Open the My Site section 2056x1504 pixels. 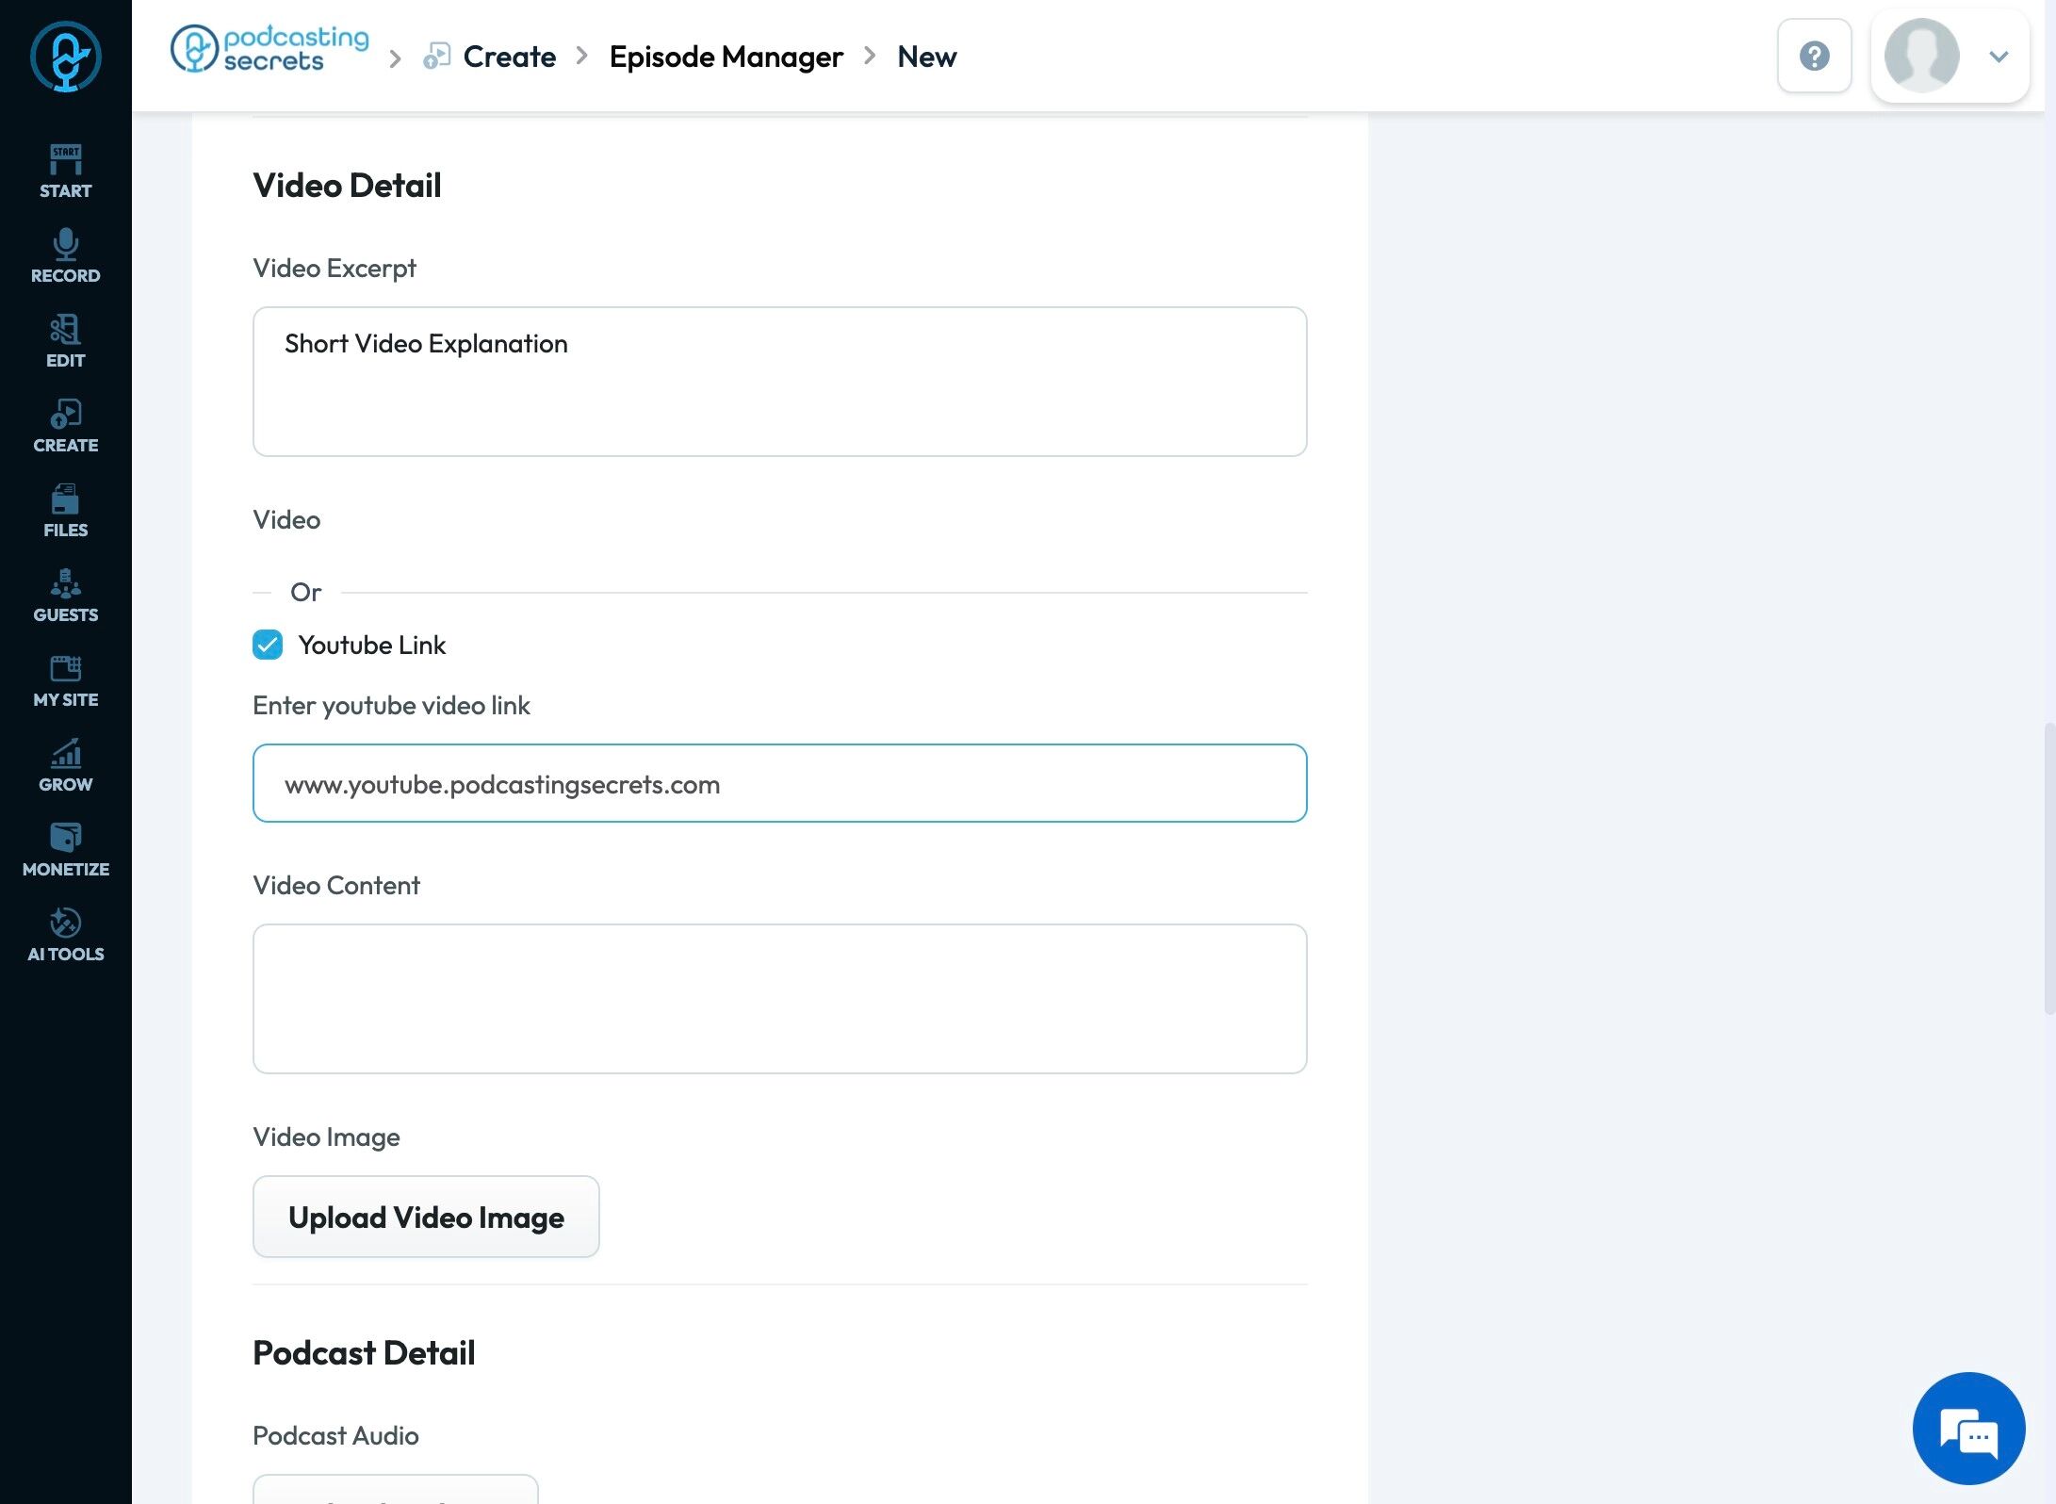65,680
